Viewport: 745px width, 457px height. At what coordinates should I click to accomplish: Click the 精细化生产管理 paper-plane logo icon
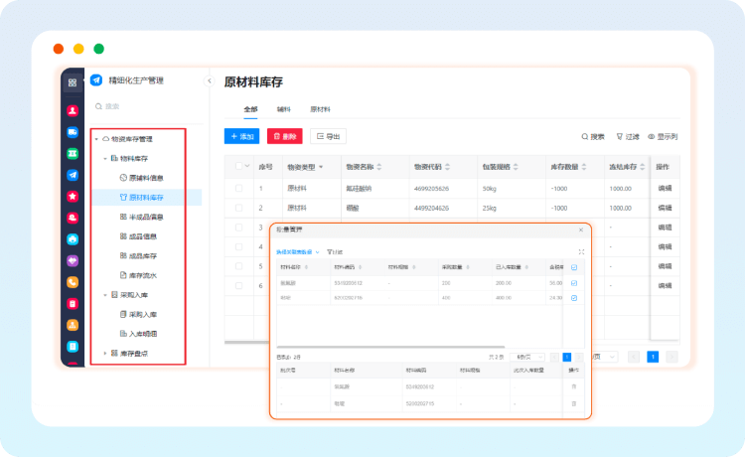96,80
